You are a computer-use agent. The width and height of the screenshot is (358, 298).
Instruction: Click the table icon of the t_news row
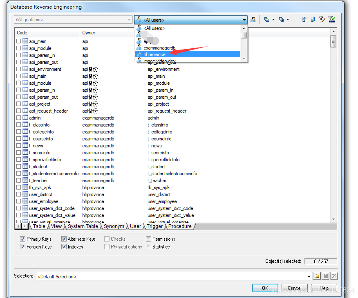coord(25,145)
